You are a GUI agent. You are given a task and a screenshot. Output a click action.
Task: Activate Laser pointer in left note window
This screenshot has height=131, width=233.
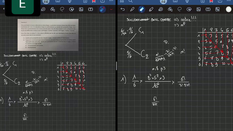pos(102,9)
